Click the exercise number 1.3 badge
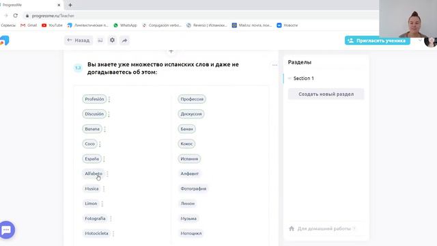 click(x=78, y=68)
